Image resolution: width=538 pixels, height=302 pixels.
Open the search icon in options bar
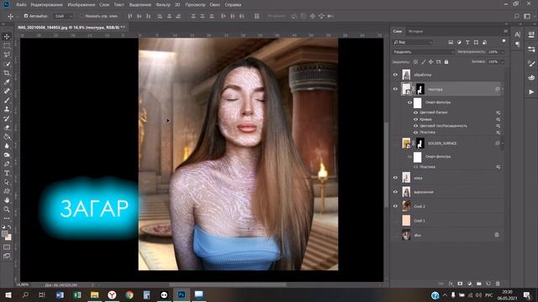click(x=517, y=16)
